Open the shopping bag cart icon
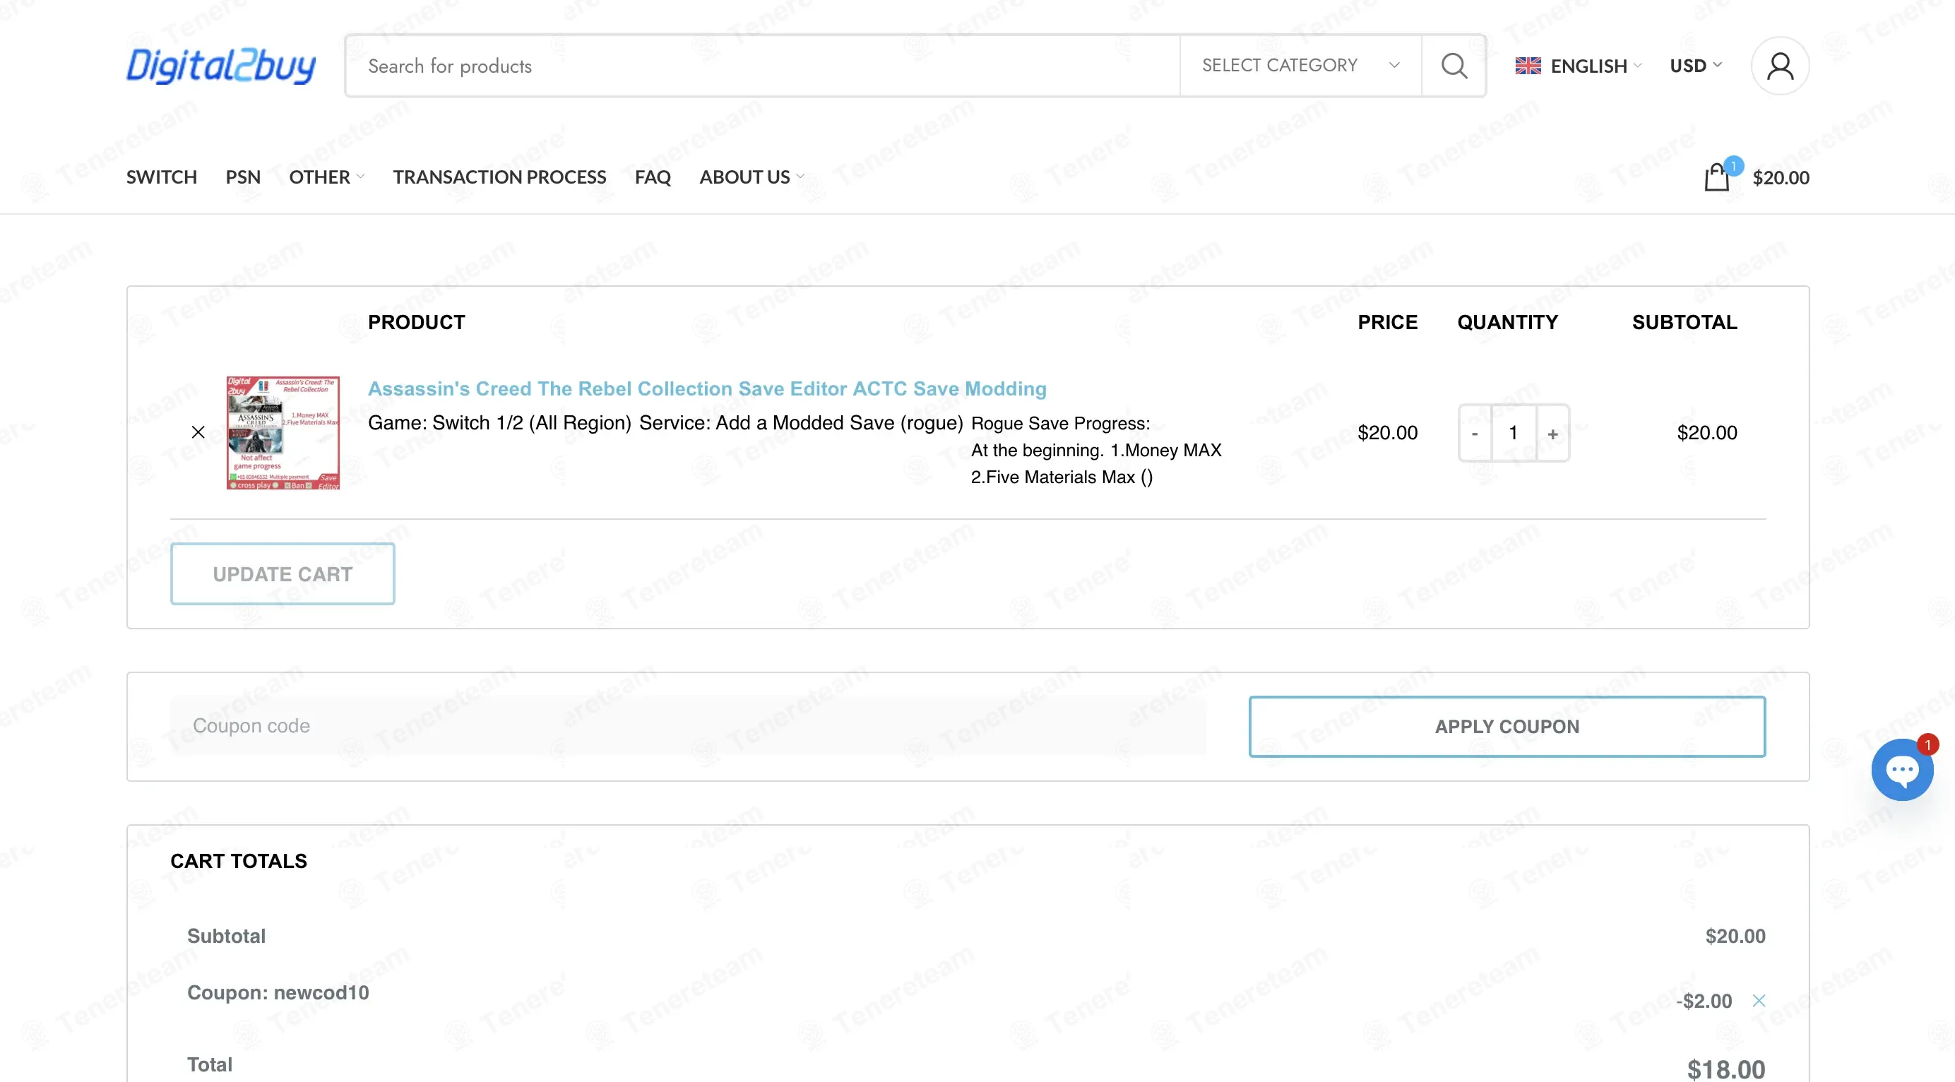 tap(1717, 177)
